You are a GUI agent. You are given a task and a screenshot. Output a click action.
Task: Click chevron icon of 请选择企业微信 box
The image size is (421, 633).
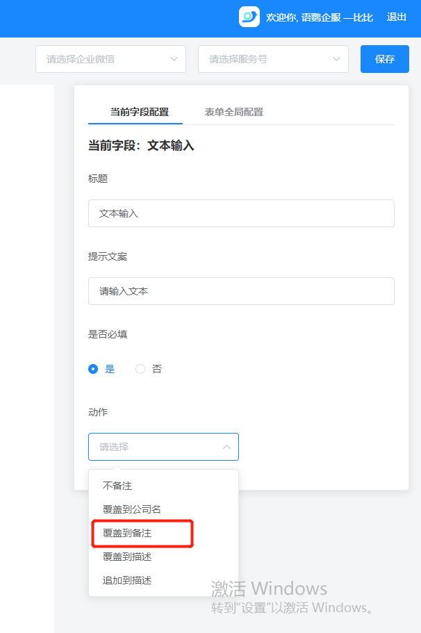click(174, 59)
